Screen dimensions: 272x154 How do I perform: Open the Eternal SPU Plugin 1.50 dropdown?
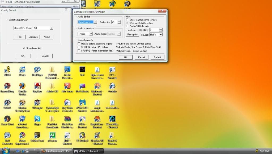51,28
